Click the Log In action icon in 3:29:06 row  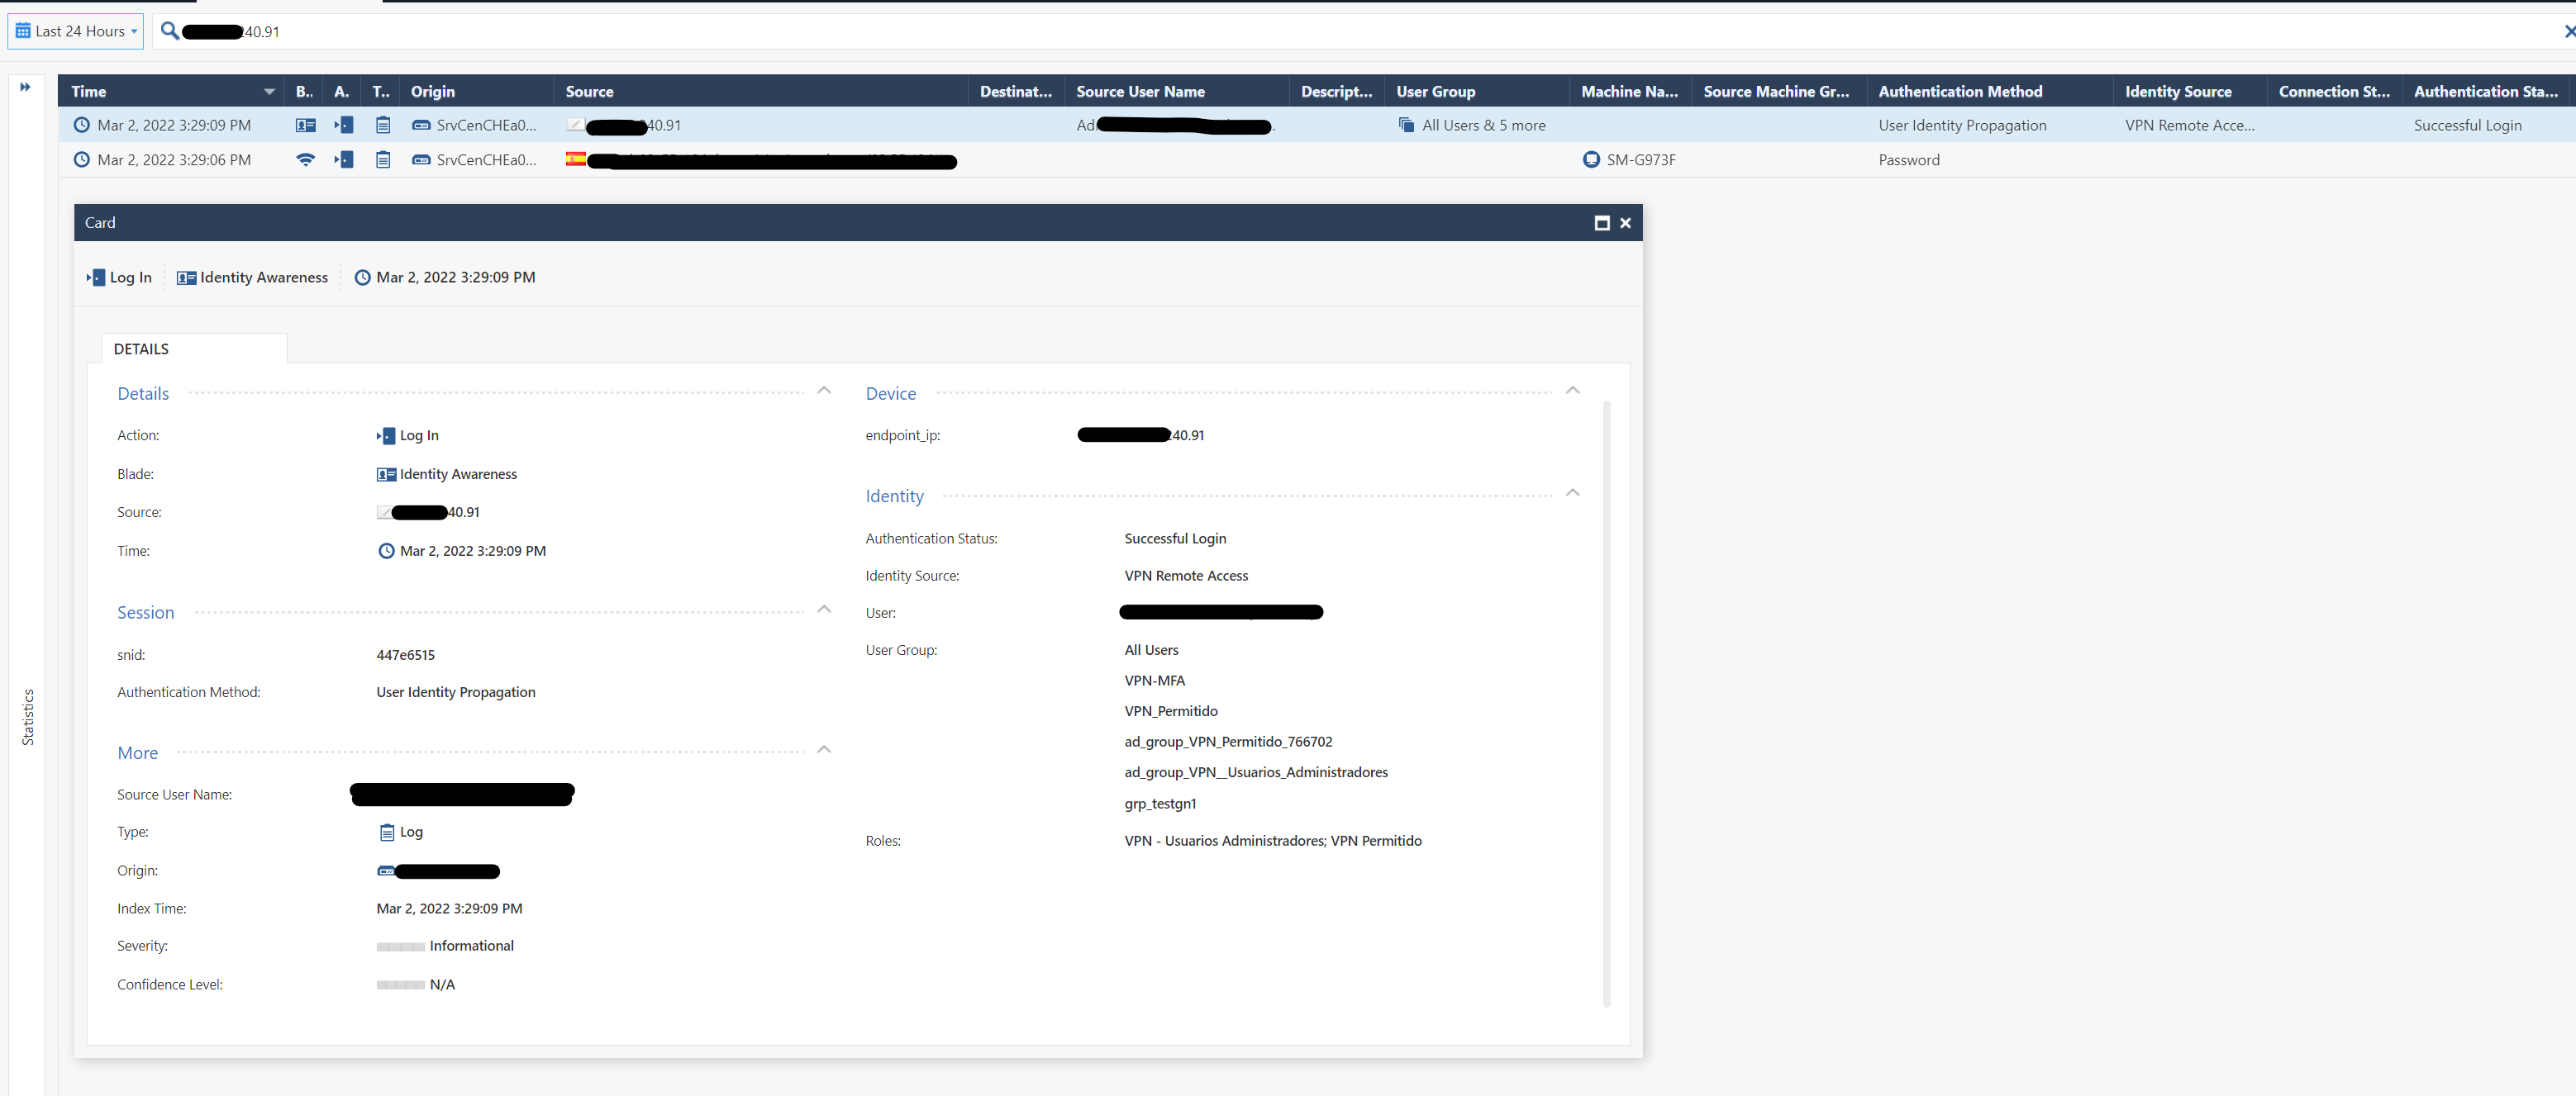pos(344,160)
